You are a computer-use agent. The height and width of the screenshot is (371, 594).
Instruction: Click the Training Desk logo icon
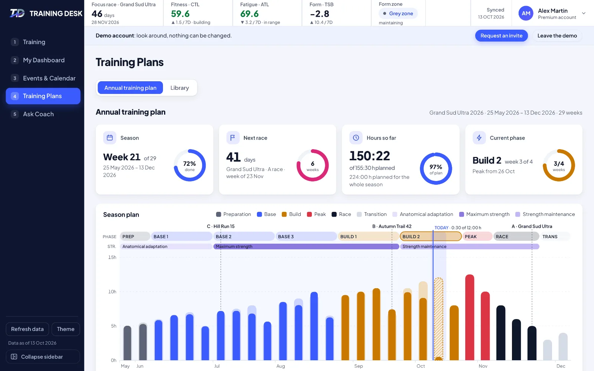tap(17, 13)
